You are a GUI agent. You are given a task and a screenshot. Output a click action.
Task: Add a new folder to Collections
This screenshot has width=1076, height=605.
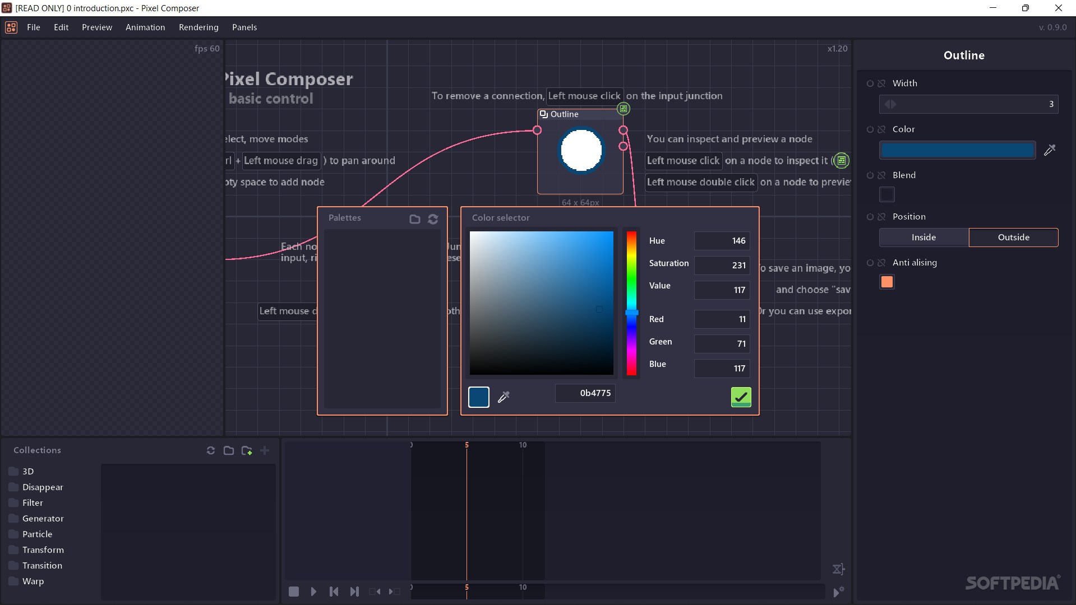coord(247,450)
